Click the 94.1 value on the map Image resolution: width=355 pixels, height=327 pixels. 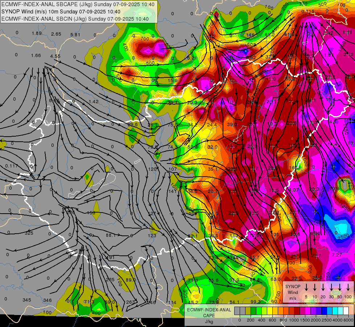(192, 169)
